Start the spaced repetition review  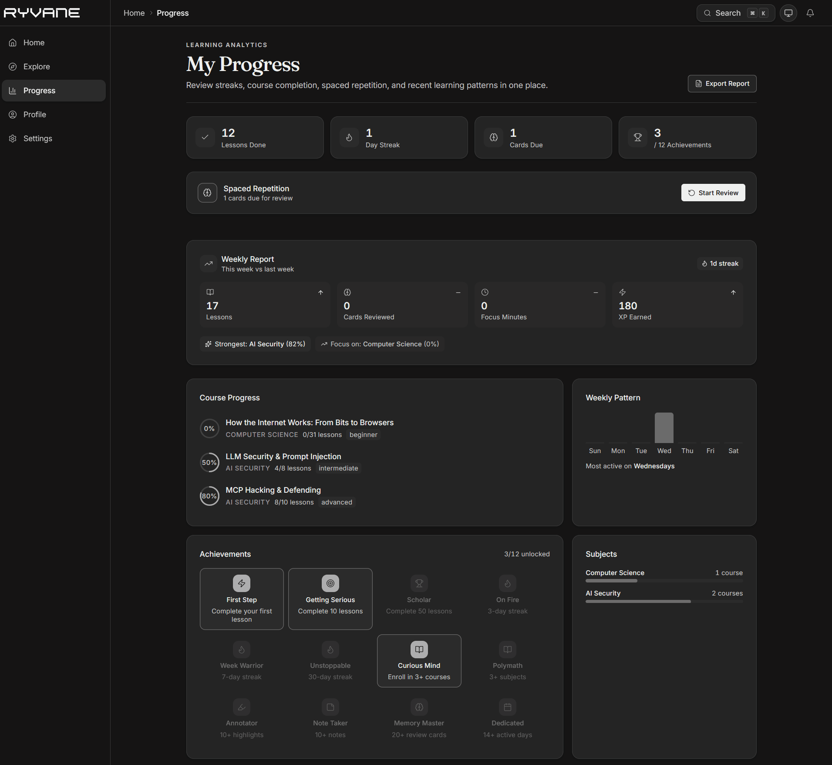click(713, 193)
